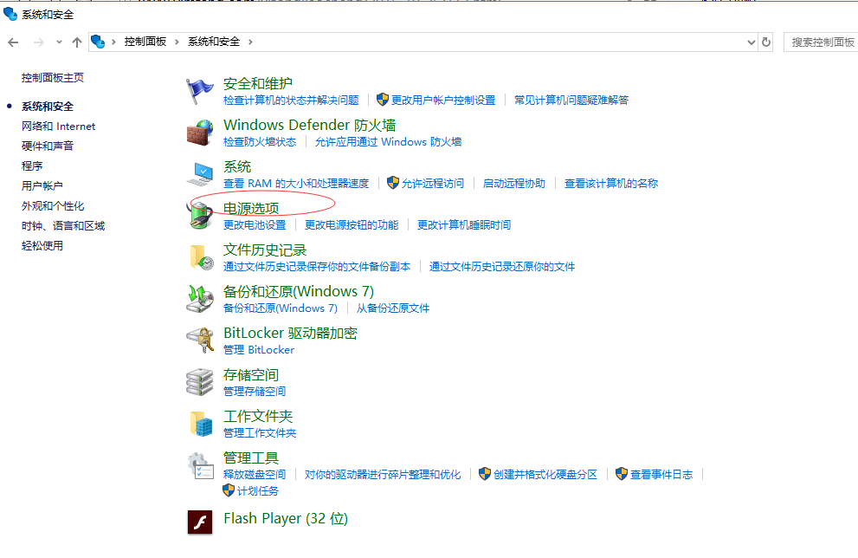Screen dimensions: 858x558
Task: Click the forward navigation arrow
Action: pyautogui.click(x=38, y=42)
